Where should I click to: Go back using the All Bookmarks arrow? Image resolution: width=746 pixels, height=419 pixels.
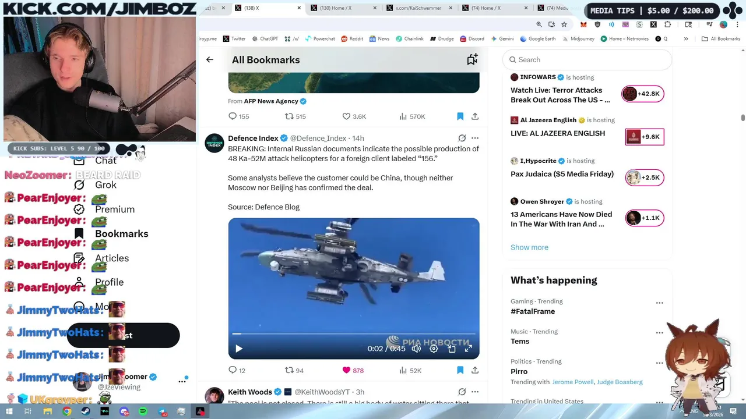tap(210, 59)
